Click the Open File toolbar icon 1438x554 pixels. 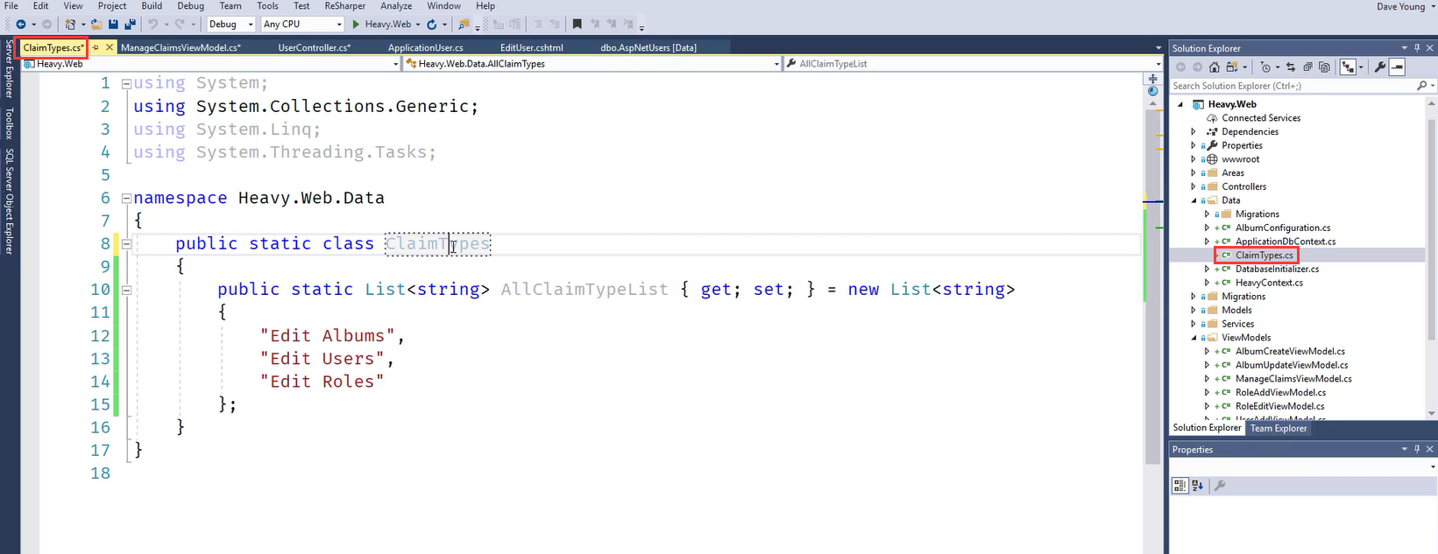(x=96, y=25)
